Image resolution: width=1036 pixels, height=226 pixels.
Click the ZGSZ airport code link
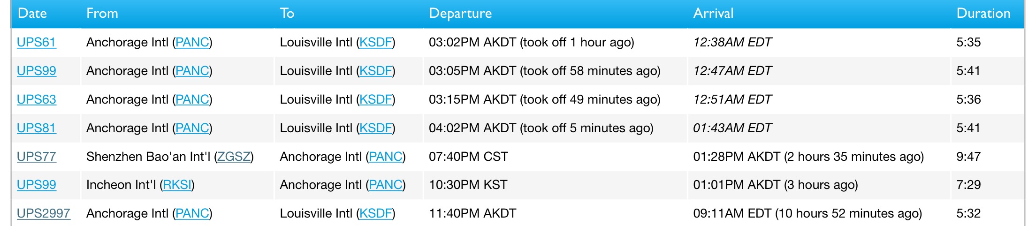pyautogui.click(x=234, y=157)
